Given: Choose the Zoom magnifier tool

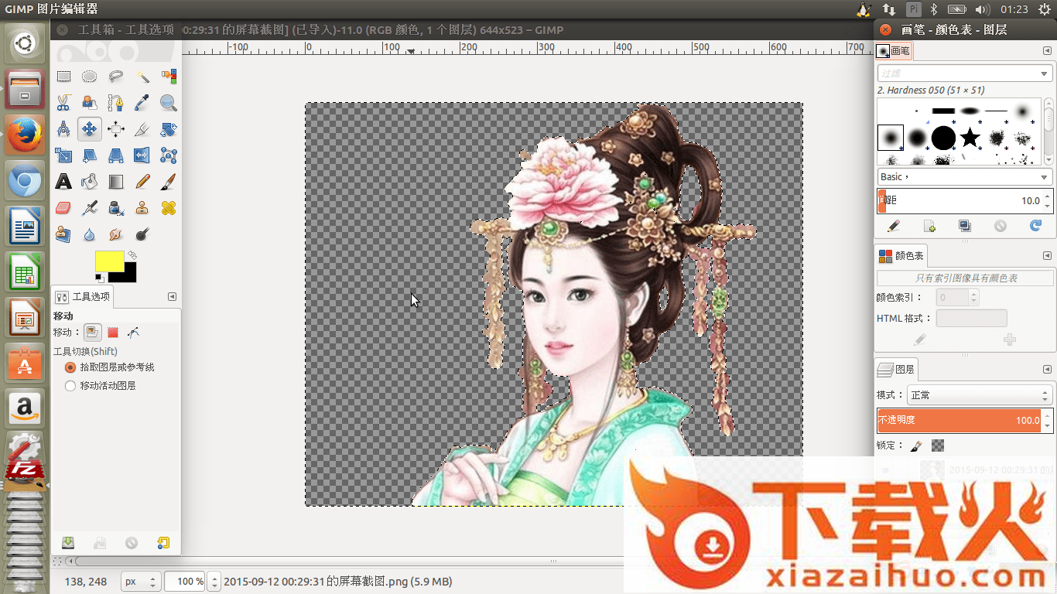Looking at the screenshot, I should tap(168, 103).
